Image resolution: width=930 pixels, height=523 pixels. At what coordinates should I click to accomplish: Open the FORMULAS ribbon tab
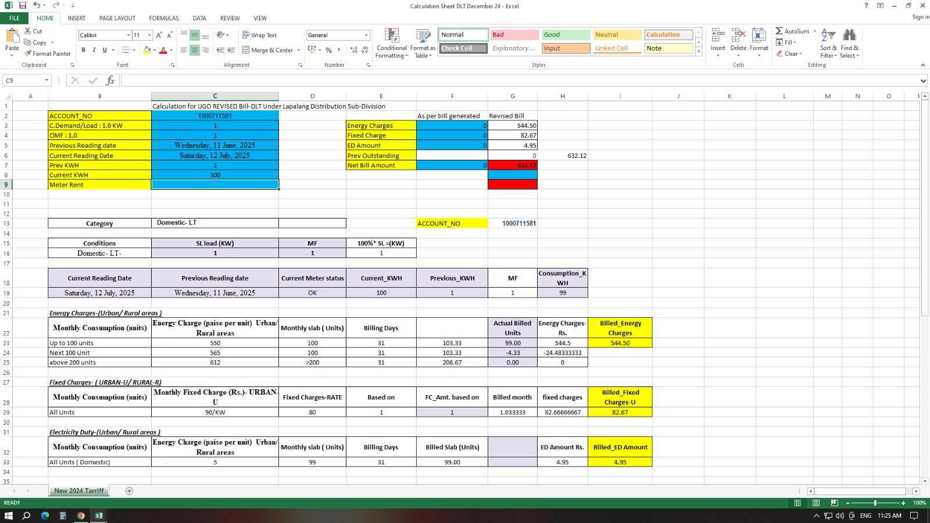tap(164, 18)
